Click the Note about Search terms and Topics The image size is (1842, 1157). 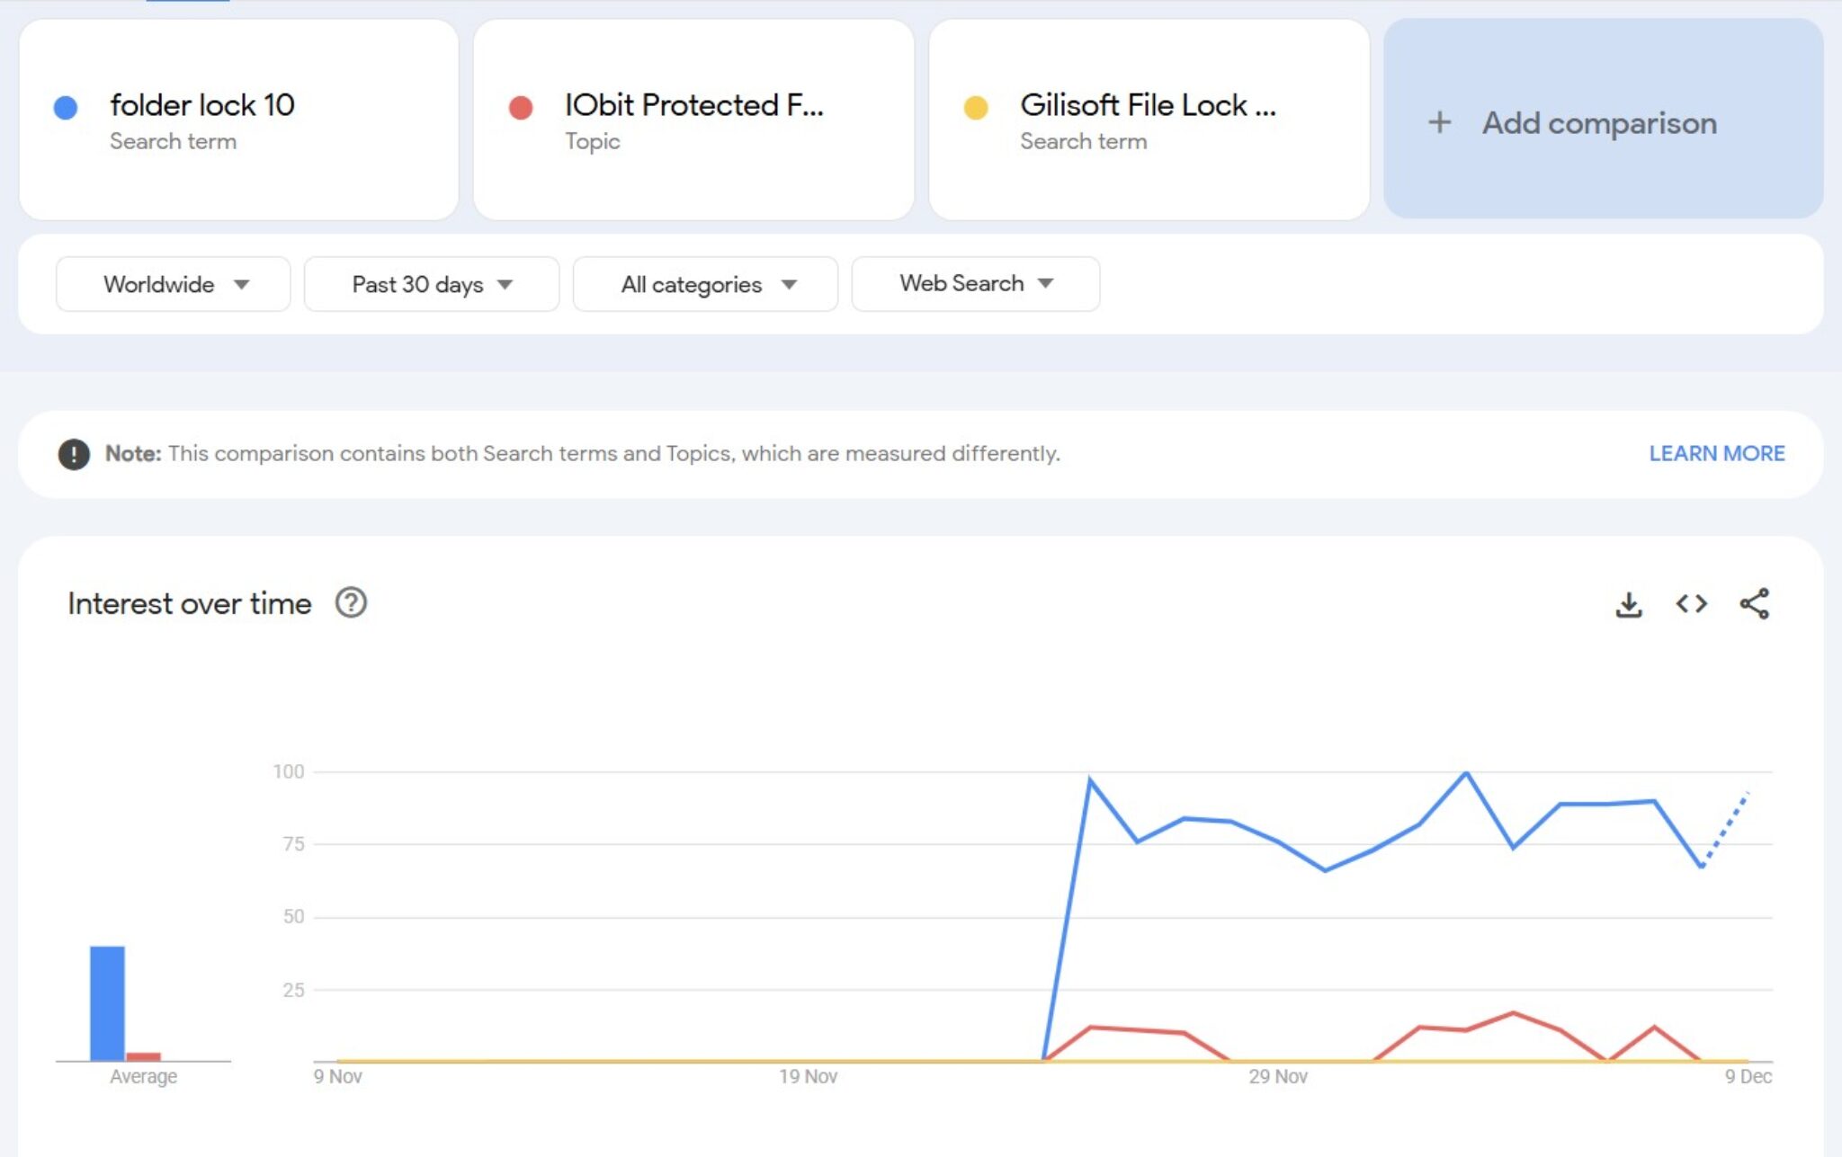point(583,454)
